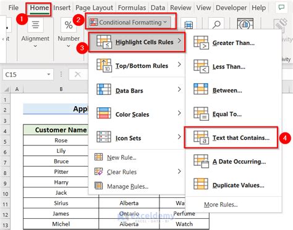
Task: Open Highlight Cells Rules submenu
Action: point(137,42)
